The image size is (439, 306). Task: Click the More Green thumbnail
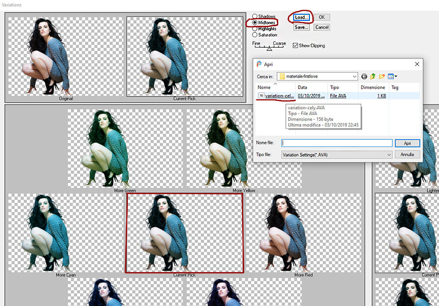pyautogui.click(x=125, y=149)
